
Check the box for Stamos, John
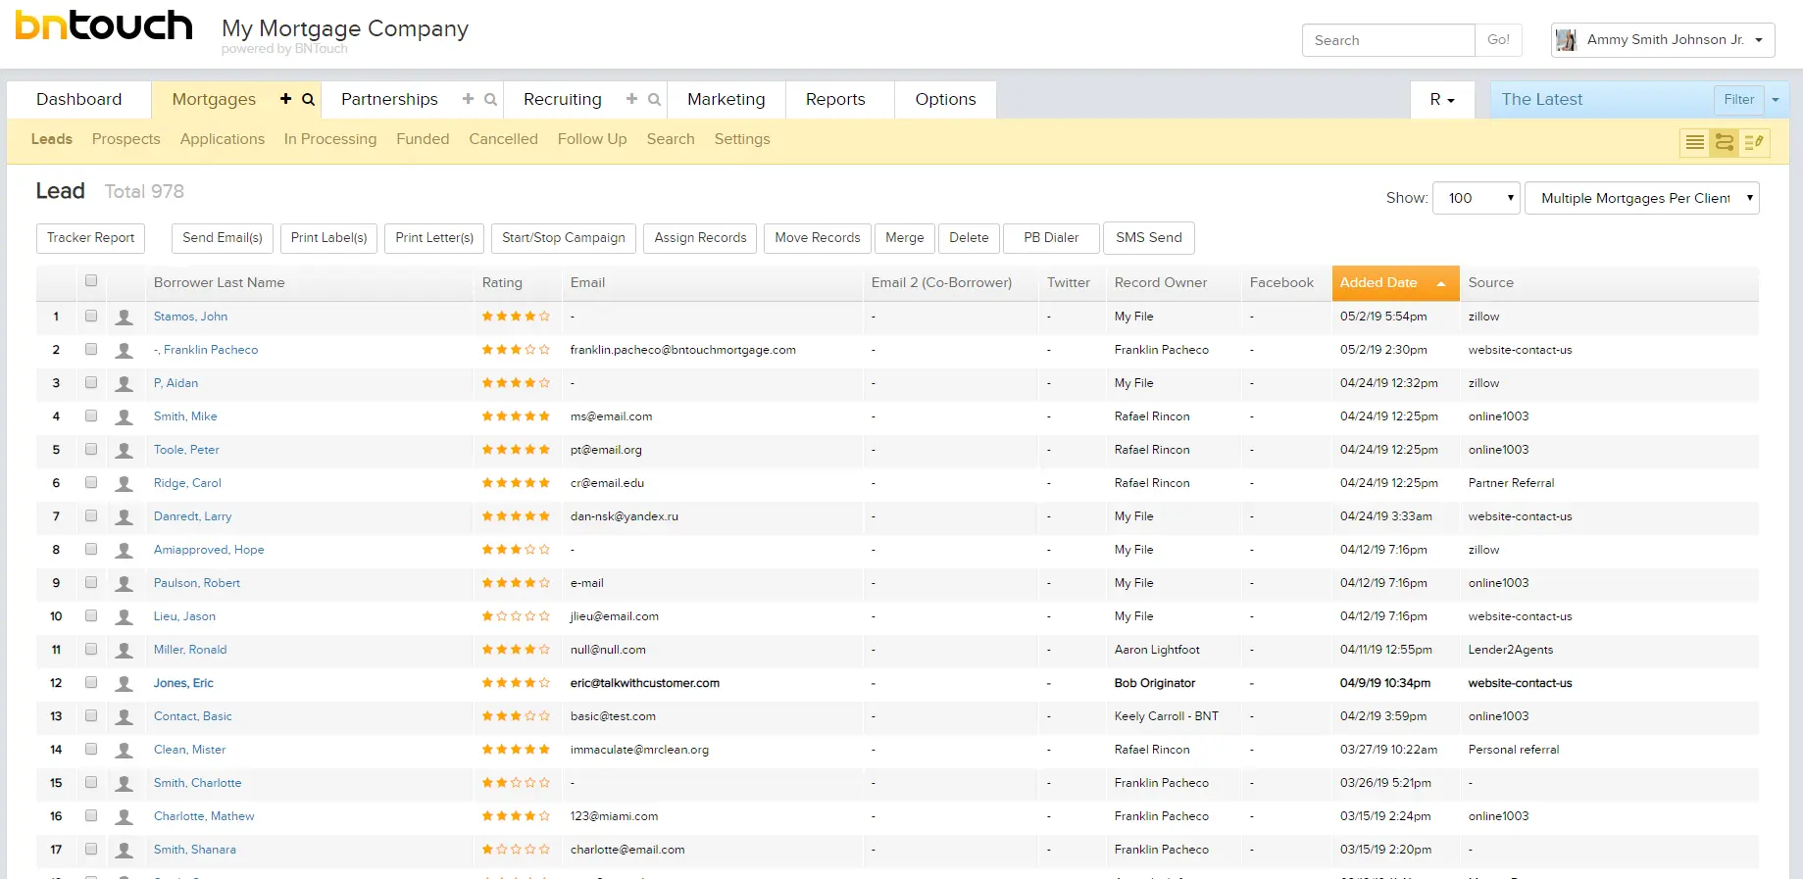(x=91, y=316)
